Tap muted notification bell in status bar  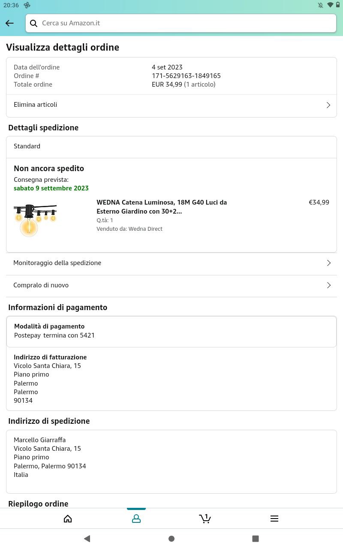pos(320,5)
